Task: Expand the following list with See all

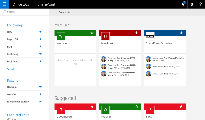Action: click(10, 69)
